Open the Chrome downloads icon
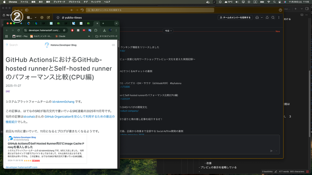 click(105, 30)
